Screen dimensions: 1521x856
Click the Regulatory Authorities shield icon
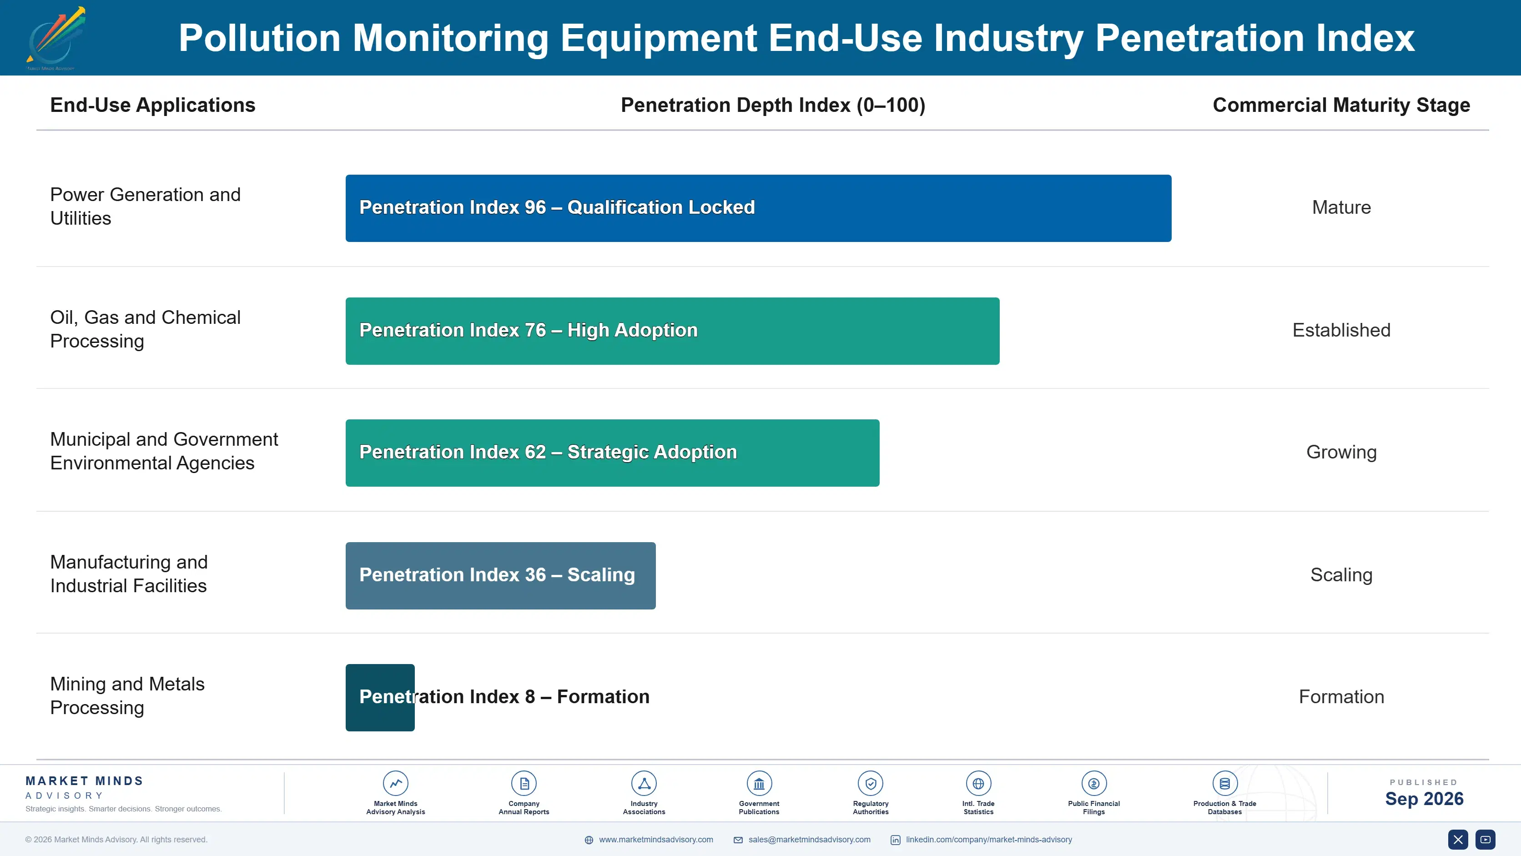pos(870,783)
